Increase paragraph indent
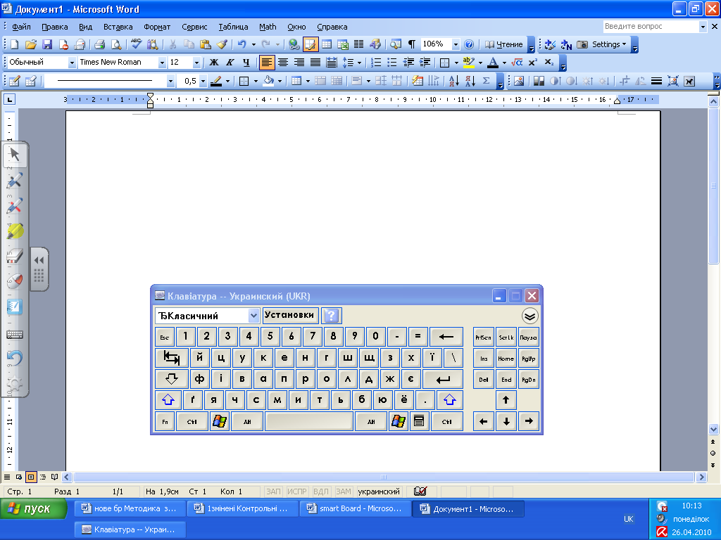The width and height of the screenshot is (721, 540). point(425,62)
